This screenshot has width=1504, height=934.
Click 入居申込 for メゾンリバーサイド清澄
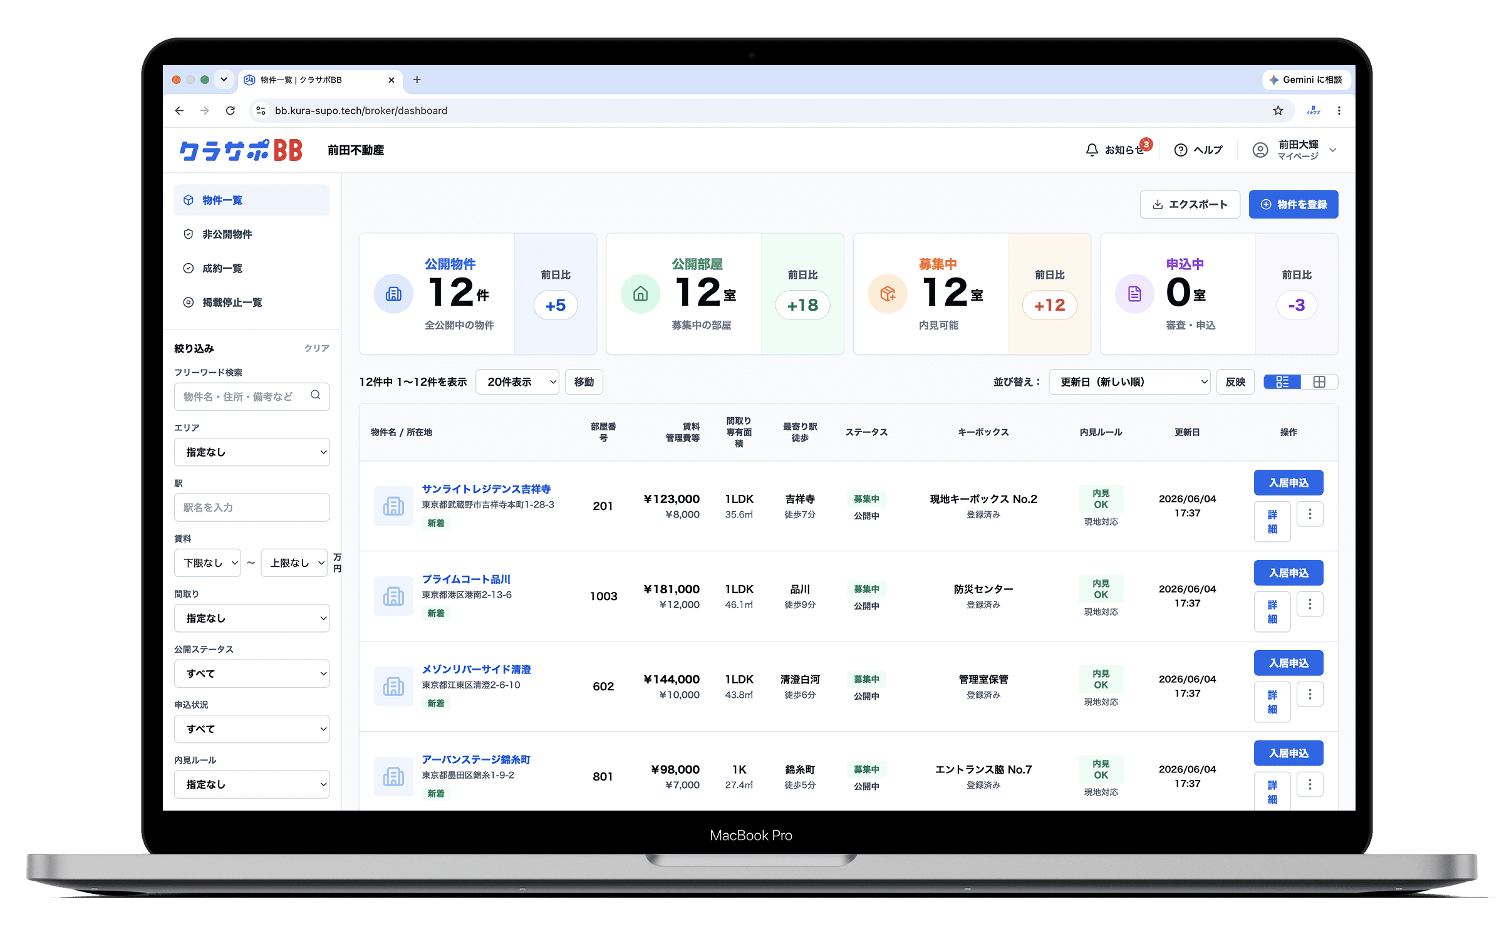pyautogui.click(x=1289, y=663)
